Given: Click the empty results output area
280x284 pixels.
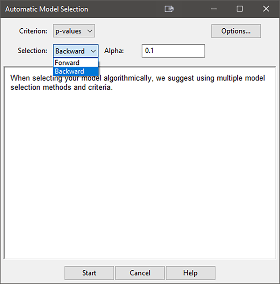Looking at the screenshot, I should click(139, 175).
